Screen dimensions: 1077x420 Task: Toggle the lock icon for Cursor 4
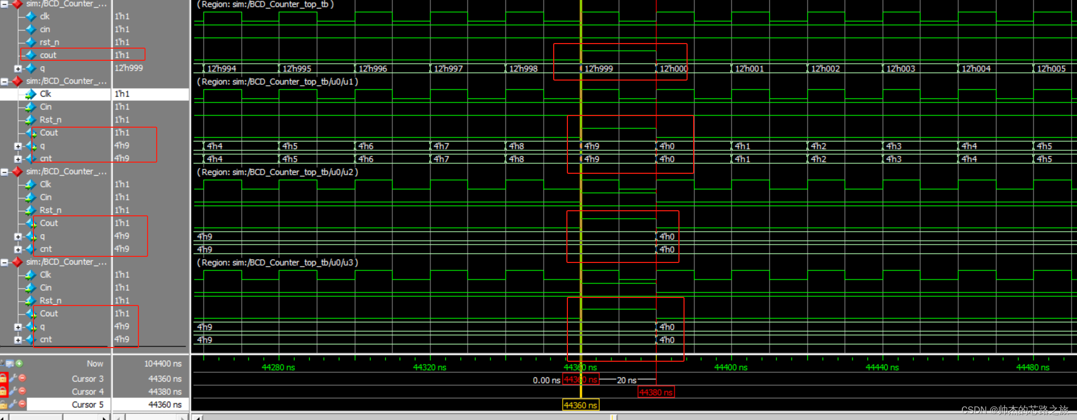(3, 391)
